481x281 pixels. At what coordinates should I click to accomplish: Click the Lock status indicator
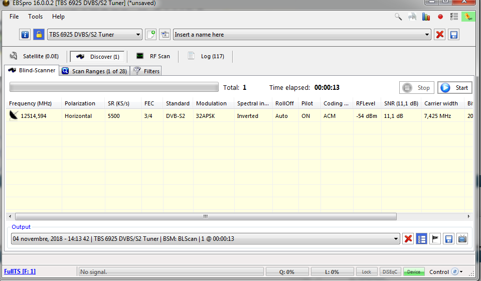coord(367,272)
